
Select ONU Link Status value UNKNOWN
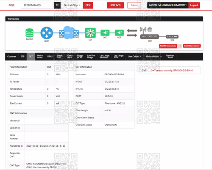[x=111, y=125]
